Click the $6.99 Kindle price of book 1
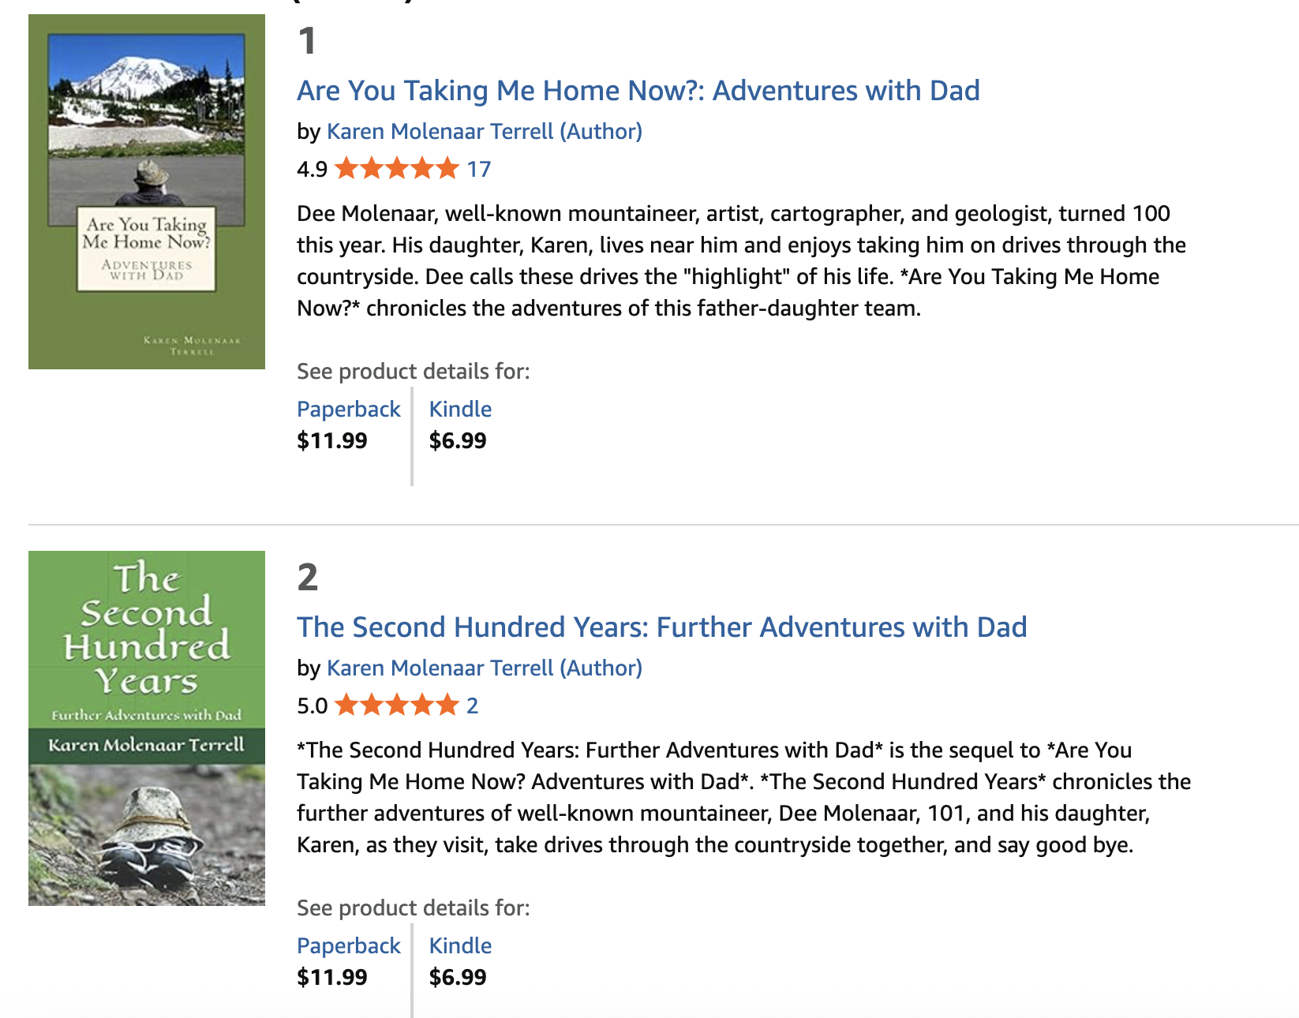 point(458,441)
